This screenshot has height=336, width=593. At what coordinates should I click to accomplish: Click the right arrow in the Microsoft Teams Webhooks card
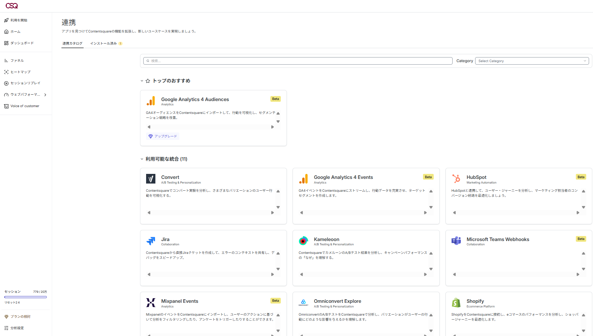(578, 275)
